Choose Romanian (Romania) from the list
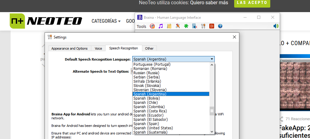 (171, 69)
